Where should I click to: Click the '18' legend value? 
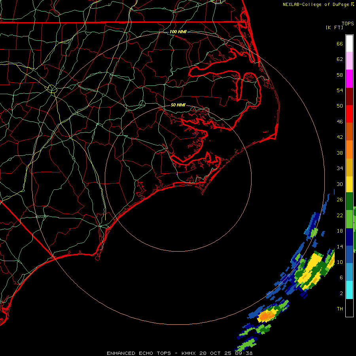pos(340,231)
